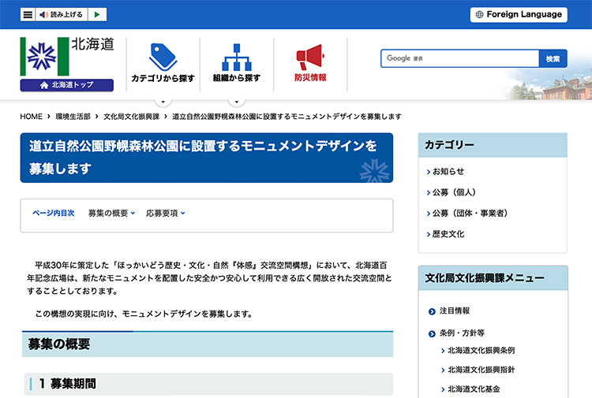Viewport: 592px width, 398px height.
Task: Click the 検索 search button
Action: 553,59
